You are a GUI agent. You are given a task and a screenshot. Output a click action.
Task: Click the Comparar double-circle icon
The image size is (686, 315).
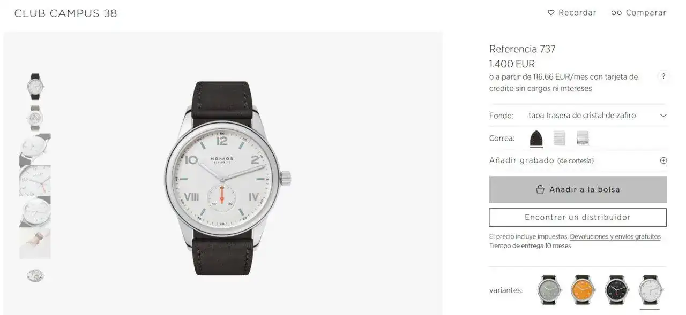click(616, 13)
